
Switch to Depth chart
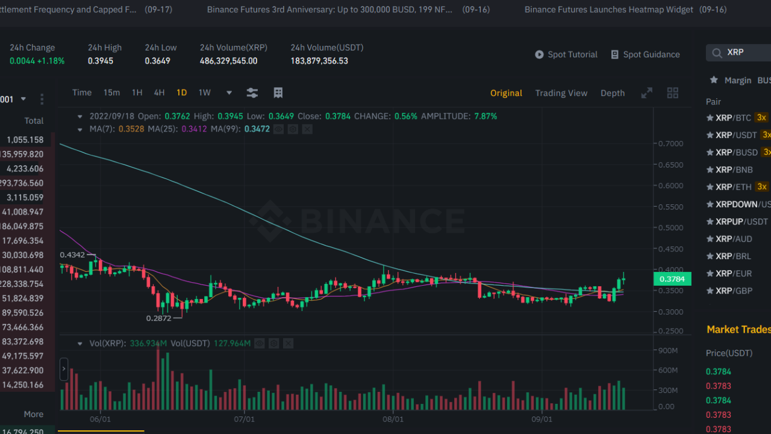tap(613, 93)
